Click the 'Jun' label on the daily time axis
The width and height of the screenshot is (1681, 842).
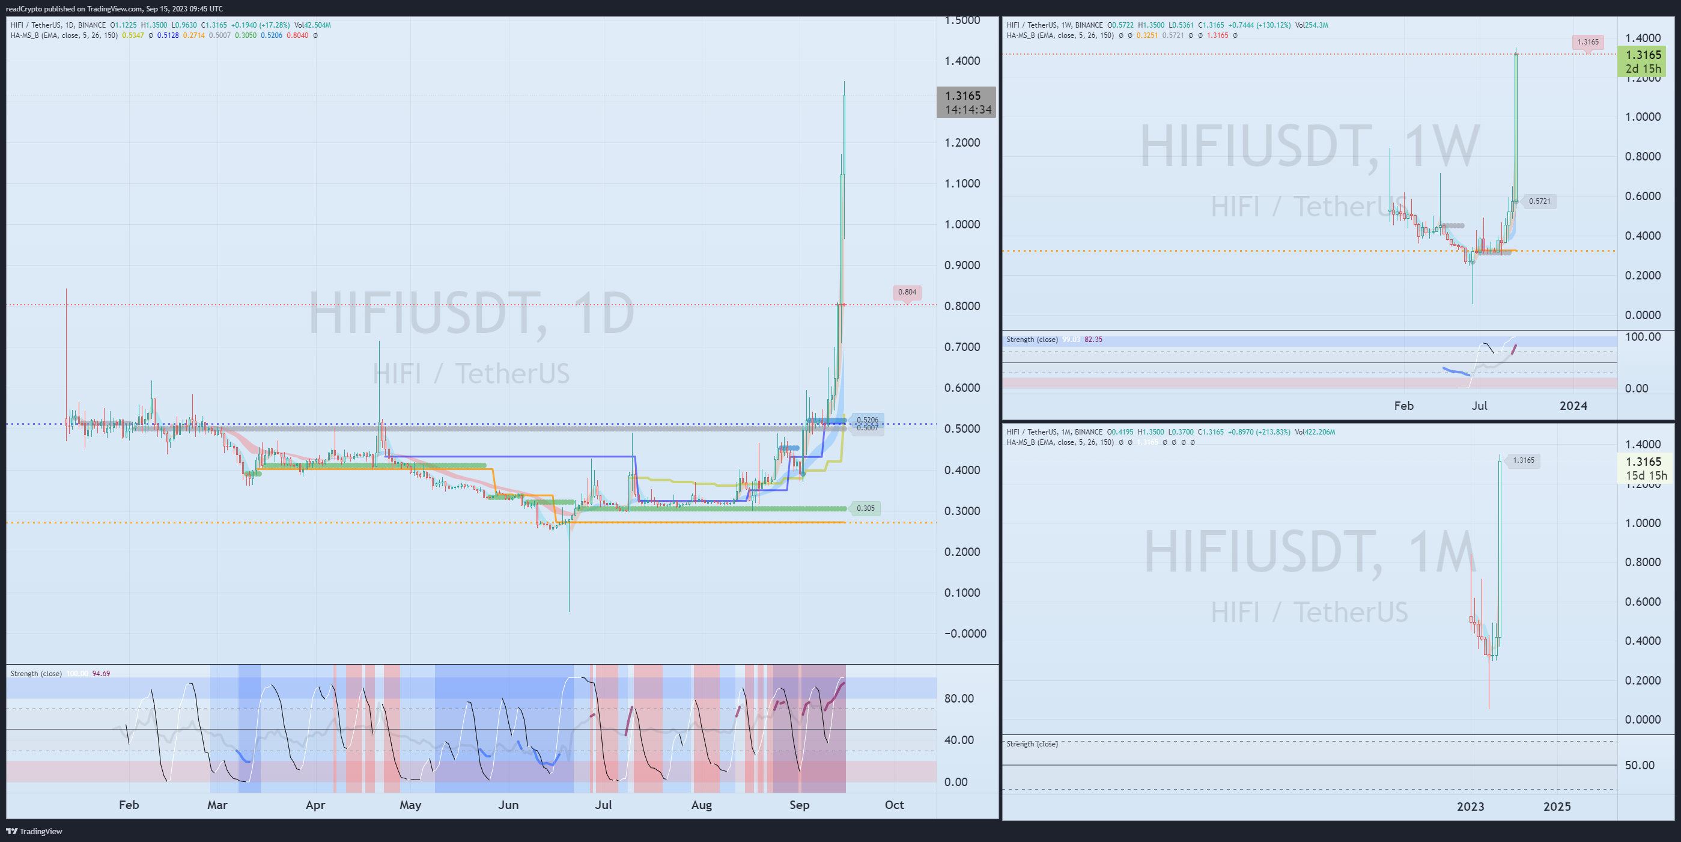(508, 805)
